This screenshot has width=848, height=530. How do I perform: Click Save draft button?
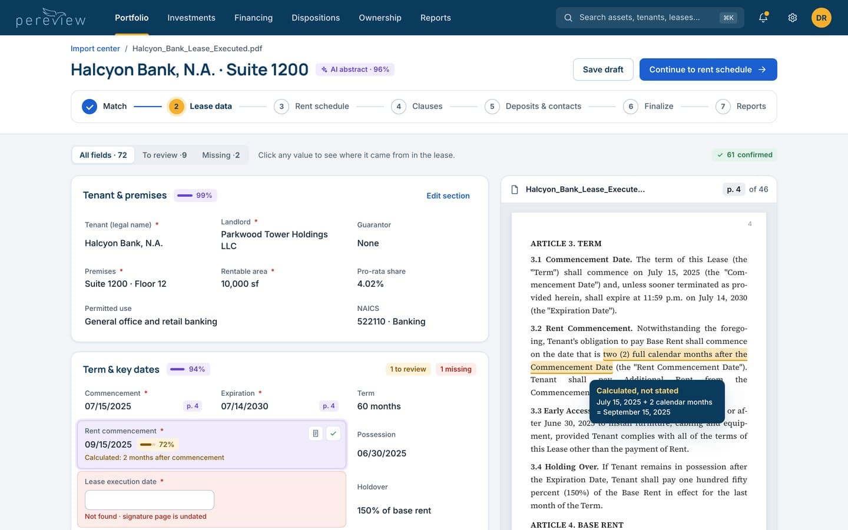pos(603,69)
